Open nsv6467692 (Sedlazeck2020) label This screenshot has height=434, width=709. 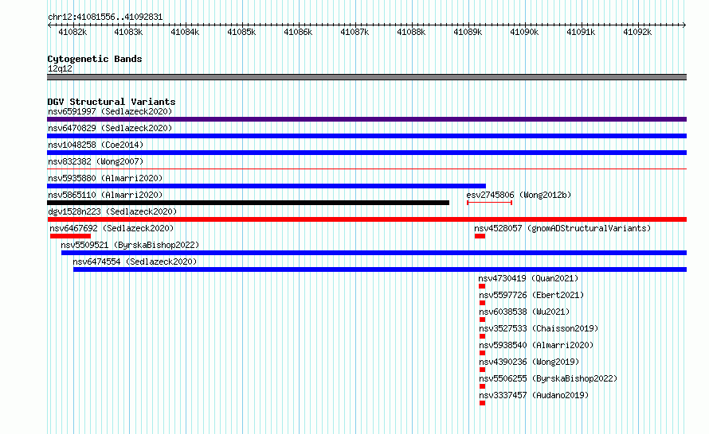(x=112, y=228)
